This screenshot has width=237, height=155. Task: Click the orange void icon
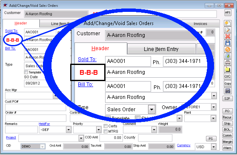[x=228, y=49]
